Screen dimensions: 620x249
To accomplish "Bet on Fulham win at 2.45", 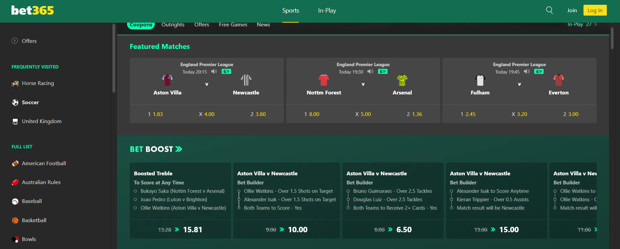I will coord(468,114).
